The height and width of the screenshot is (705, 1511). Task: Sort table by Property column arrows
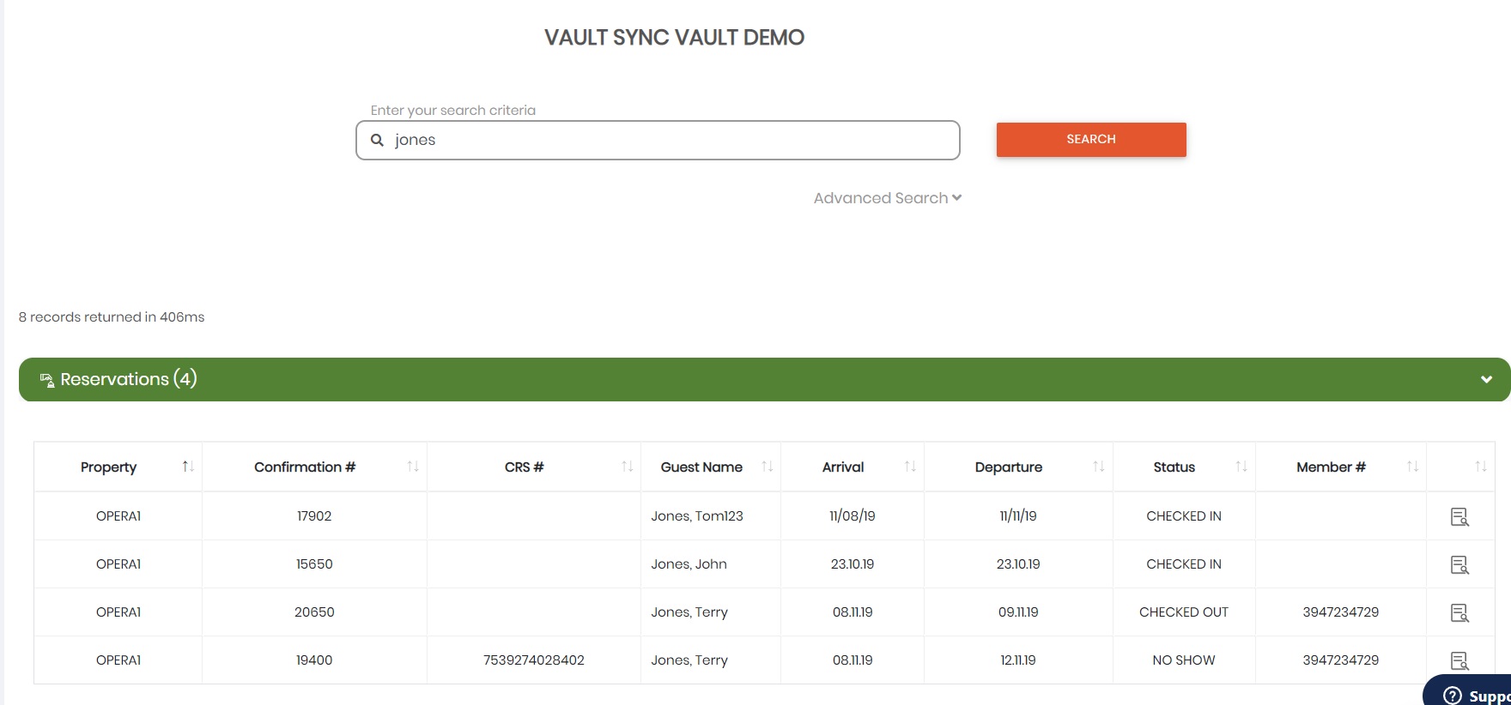(x=188, y=467)
